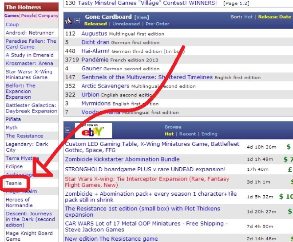Open the Gone Cardboard View link

[x=142, y=17]
